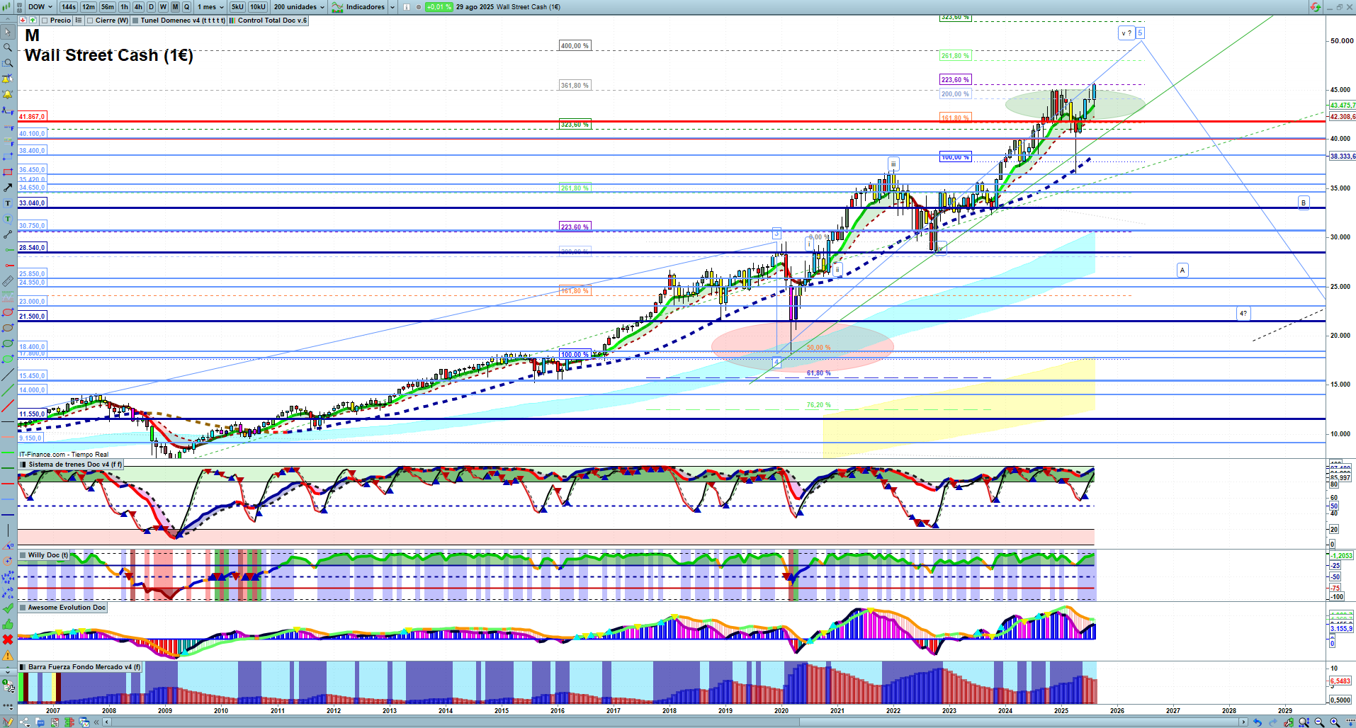Select the red ellipse drawing tool
Viewport: 1356px width, 728px height.
(x=8, y=312)
